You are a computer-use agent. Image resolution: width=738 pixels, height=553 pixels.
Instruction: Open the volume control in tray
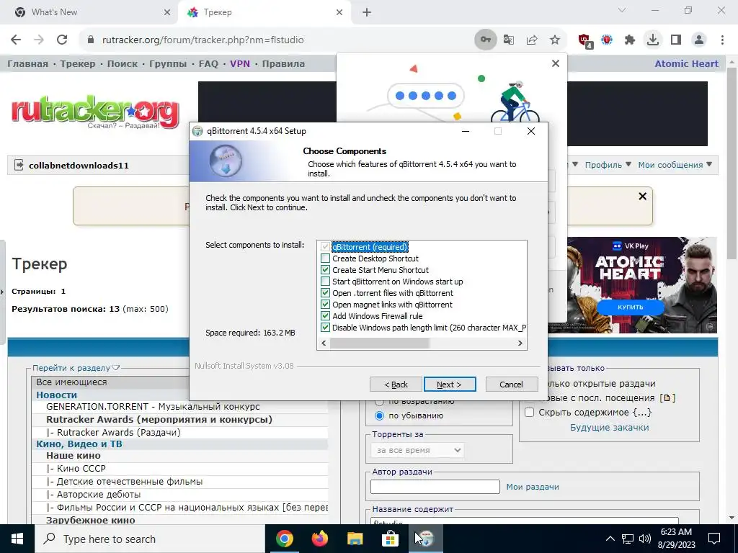coord(645,539)
